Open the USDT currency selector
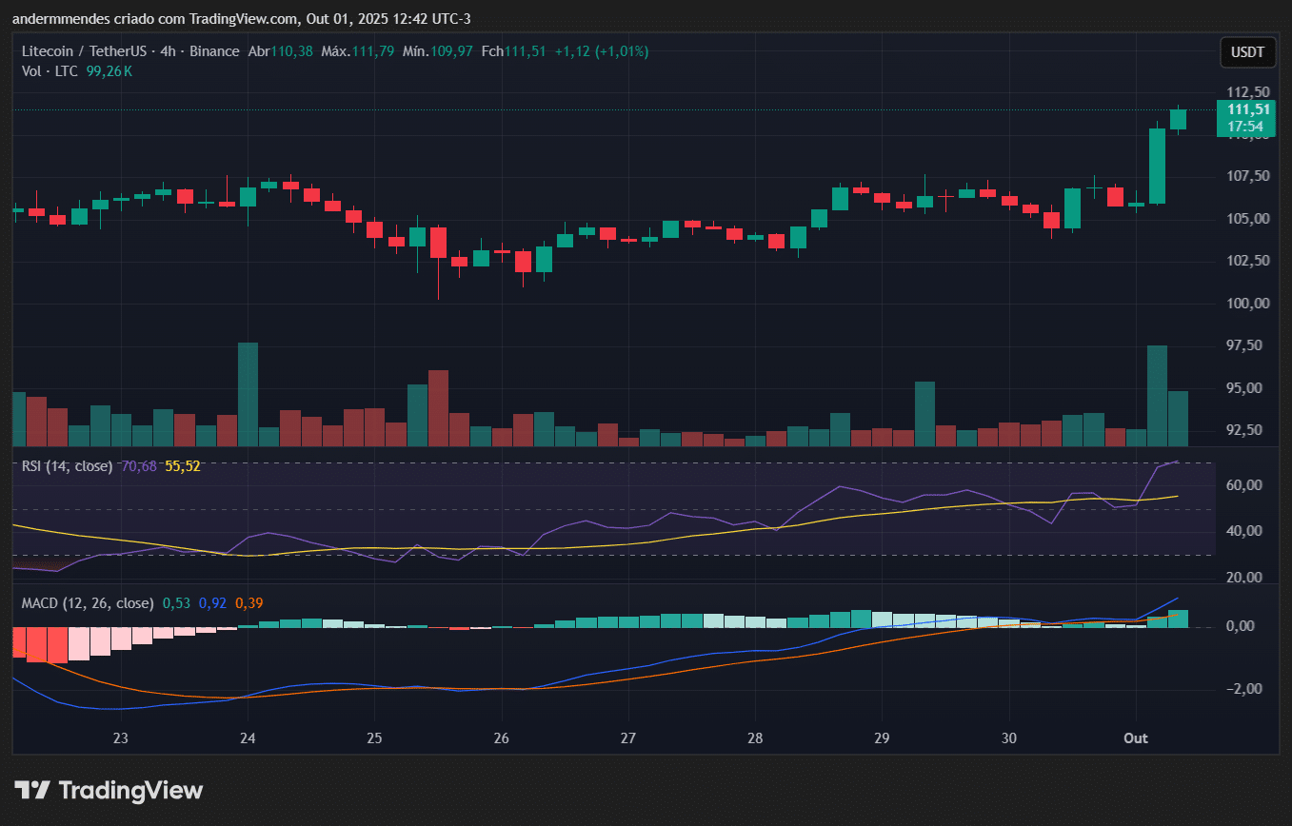The height and width of the screenshot is (826, 1292). 1247,52
